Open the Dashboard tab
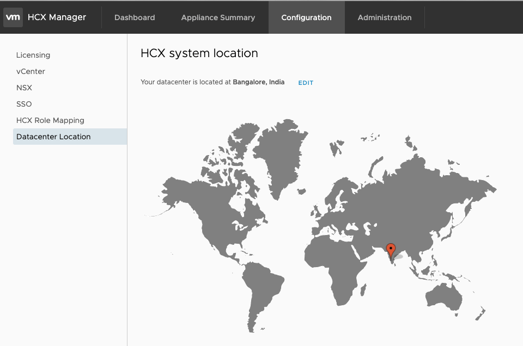The width and height of the screenshot is (523, 346). click(x=135, y=17)
